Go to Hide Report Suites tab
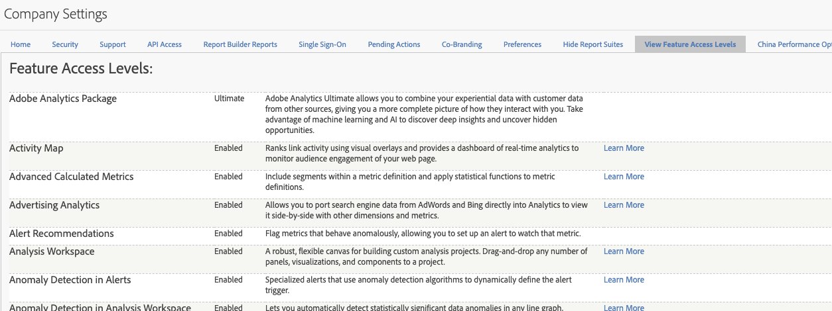 [x=593, y=44]
